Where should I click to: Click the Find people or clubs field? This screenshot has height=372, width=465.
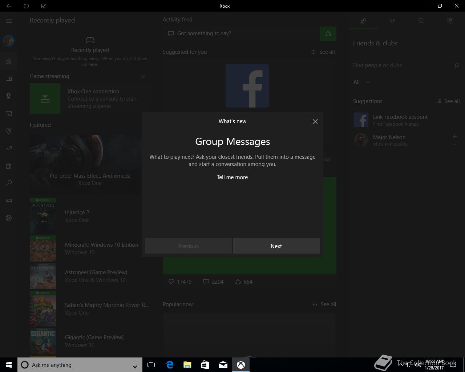(401, 65)
